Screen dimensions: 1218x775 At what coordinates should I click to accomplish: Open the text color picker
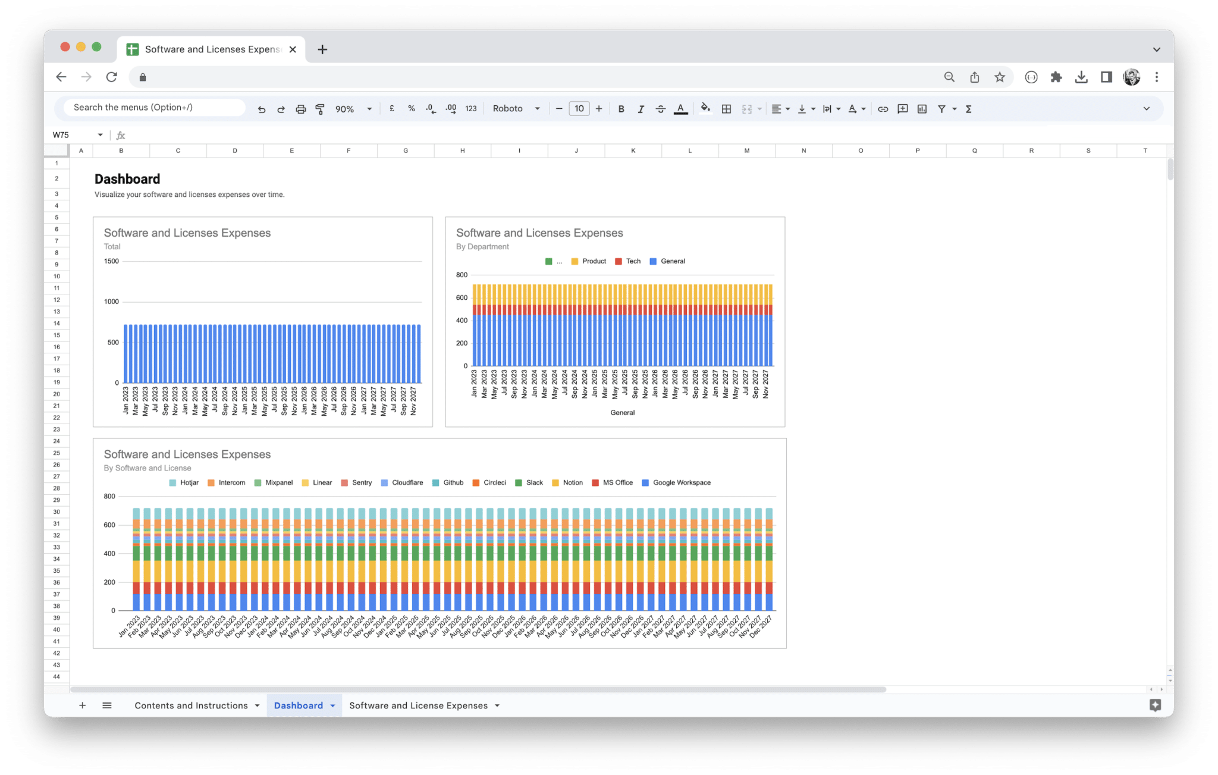click(x=680, y=108)
